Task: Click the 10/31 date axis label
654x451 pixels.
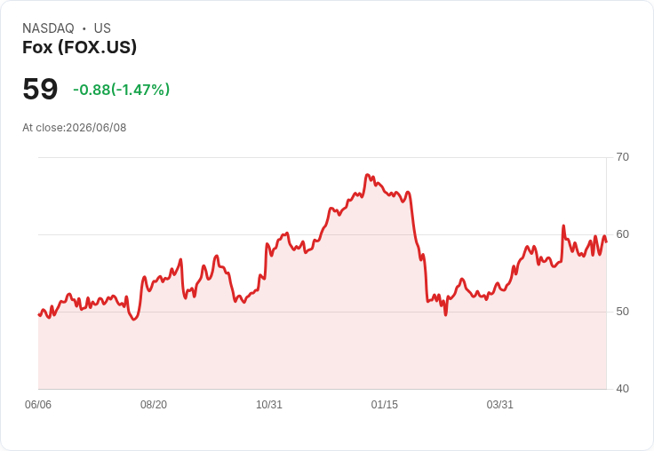Action: [269, 405]
